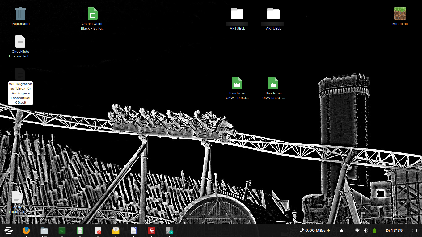Launch Firefox from the taskbar

coord(26,231)
